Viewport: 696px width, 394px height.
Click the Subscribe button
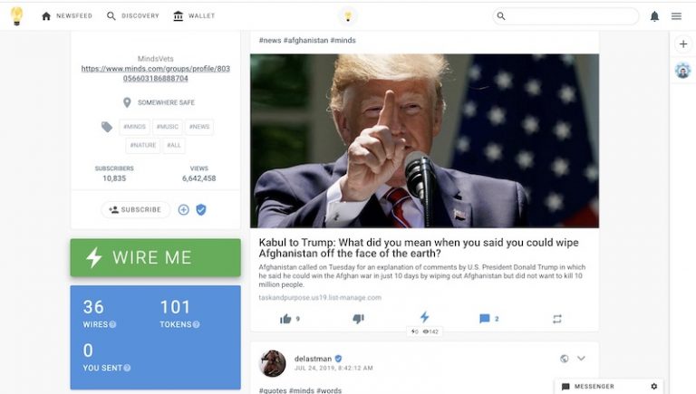(135, 209)
